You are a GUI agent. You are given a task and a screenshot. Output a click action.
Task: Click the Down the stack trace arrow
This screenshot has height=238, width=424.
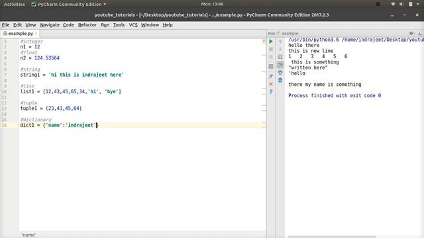280,49
